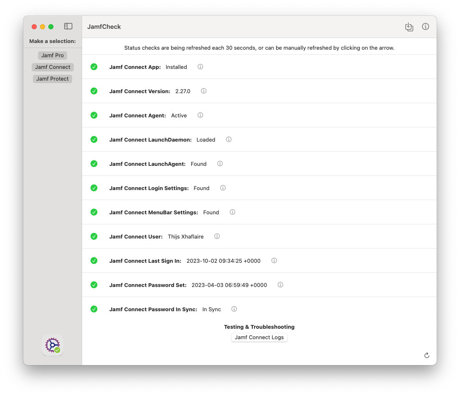
Task: Click green check beside Jamf Connect Login Settings
Action: tap(94, 188)
